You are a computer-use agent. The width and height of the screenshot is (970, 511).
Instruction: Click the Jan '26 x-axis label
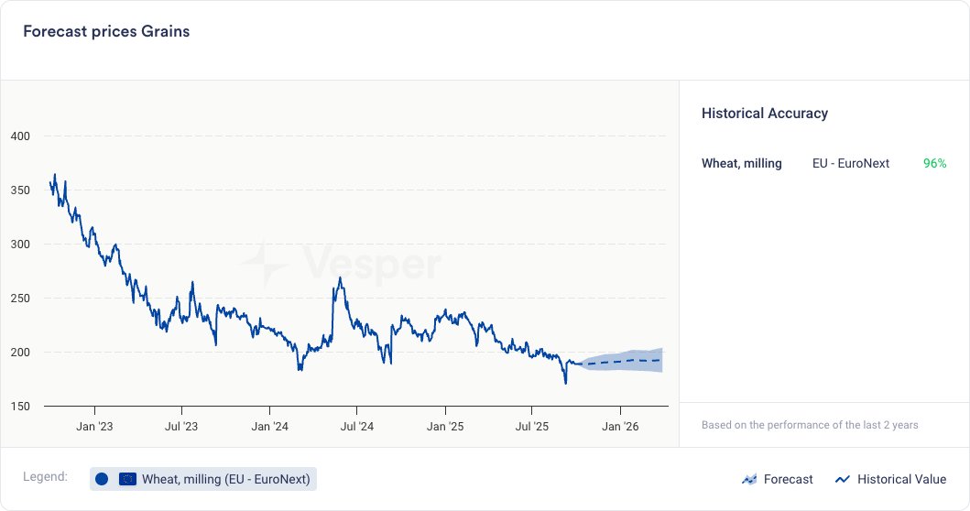pos(620,426)
